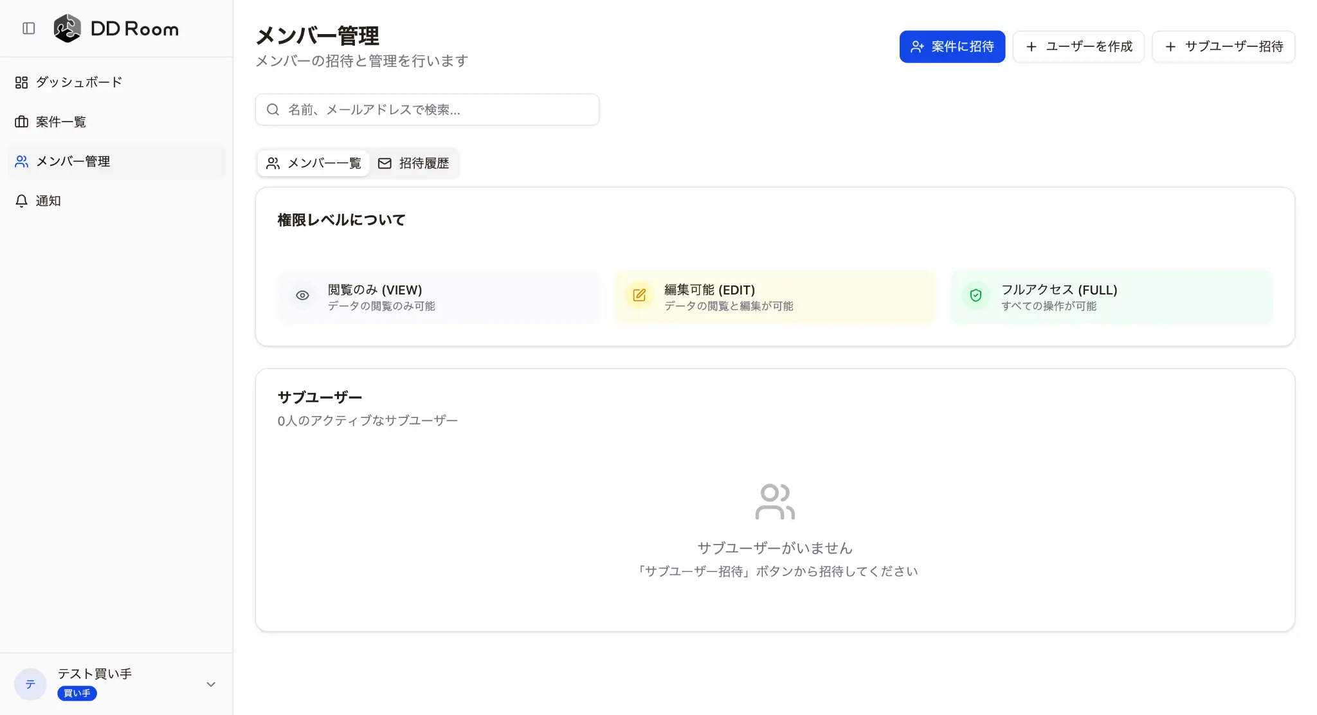
Task: Click the テスト買い手 avatar circle
Action: click(x=30, y=683)
